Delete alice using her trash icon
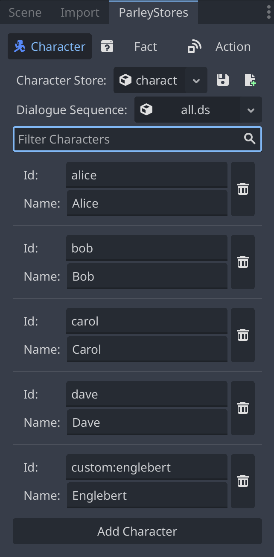Viewport: 274px width, 557px height. (x=242, y=189)
